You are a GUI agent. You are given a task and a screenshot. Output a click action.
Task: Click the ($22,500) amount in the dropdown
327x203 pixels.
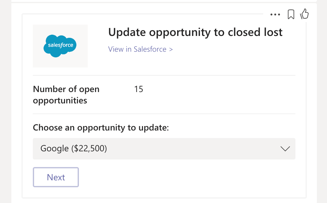[89, 149]
